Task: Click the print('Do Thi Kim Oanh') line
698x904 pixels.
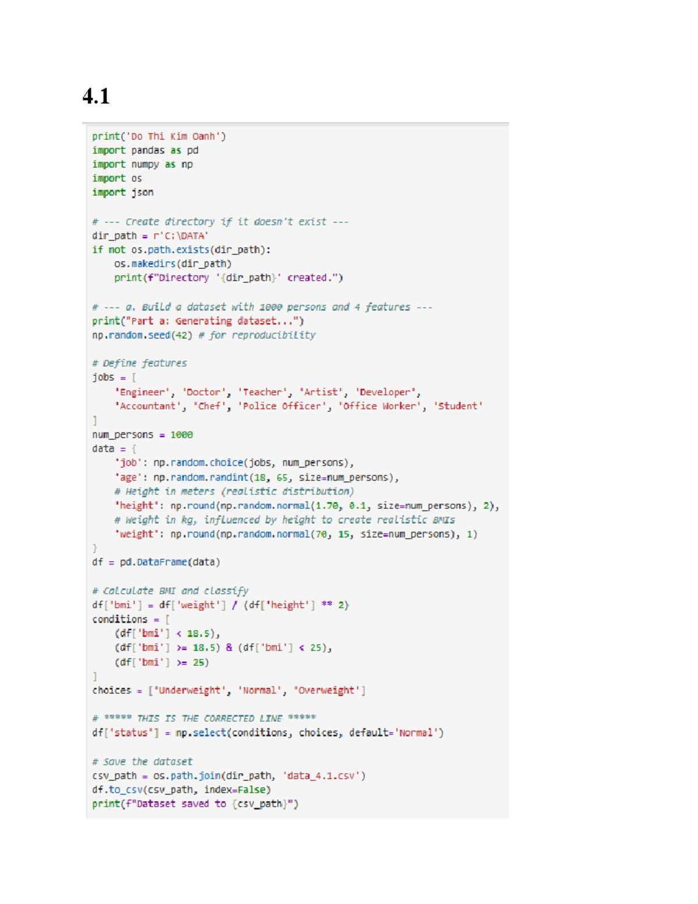Action: coord(159,136)
